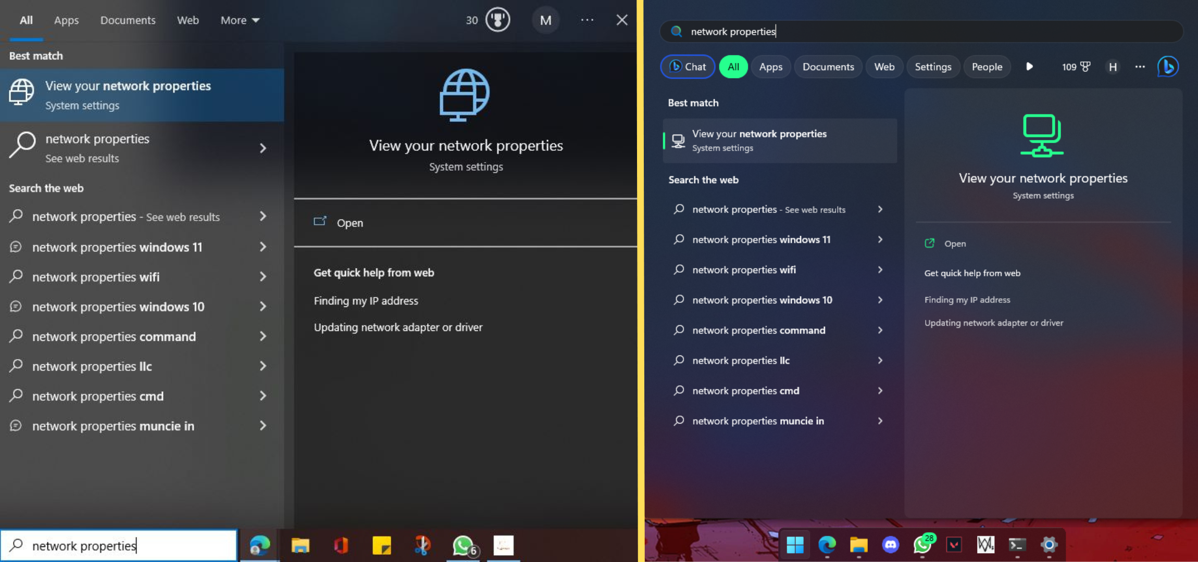Click the Chat button with the Bing logo
Screen dimensions: 1198x562
688,67
